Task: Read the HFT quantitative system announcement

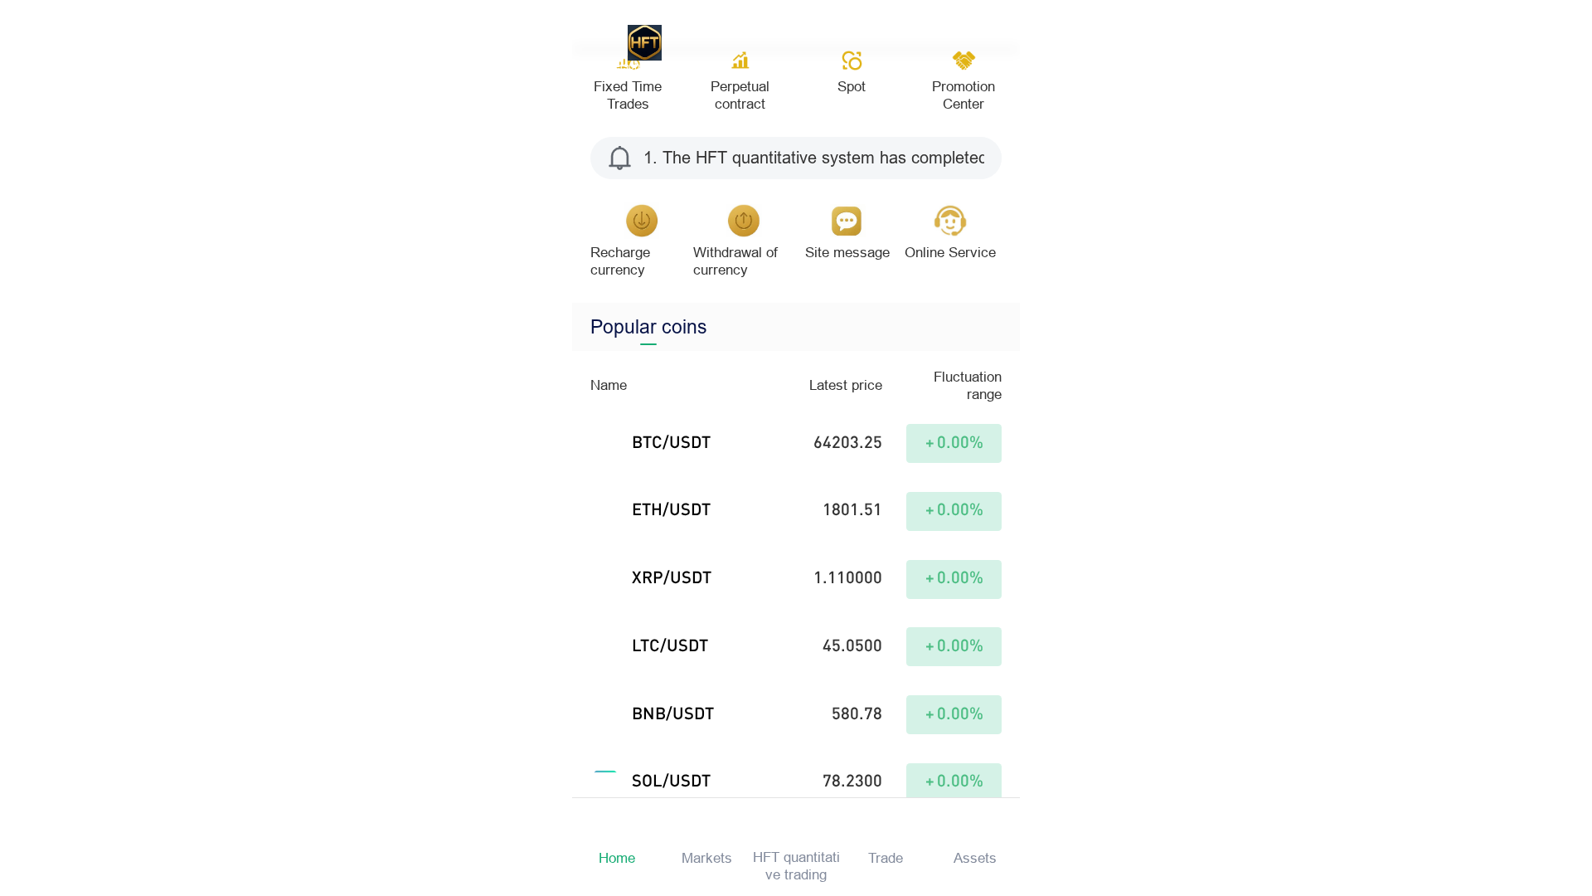Action: (x=814, y=158)
